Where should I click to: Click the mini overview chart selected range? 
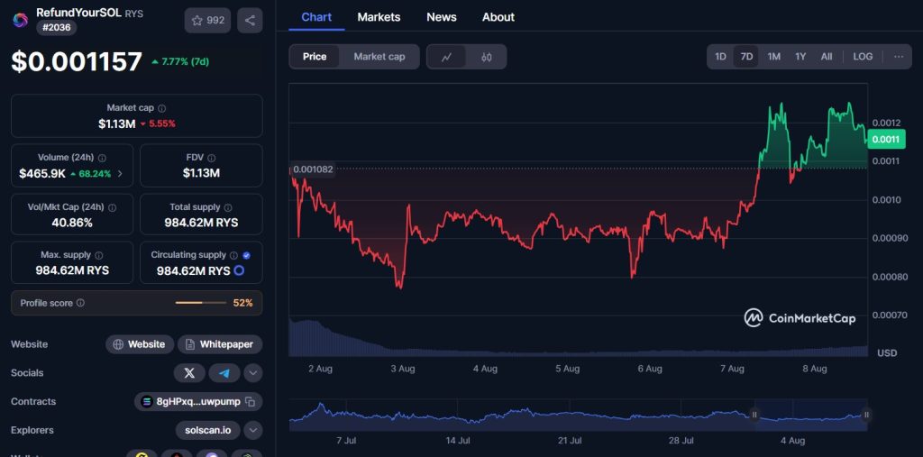click(x=810, y=415)
